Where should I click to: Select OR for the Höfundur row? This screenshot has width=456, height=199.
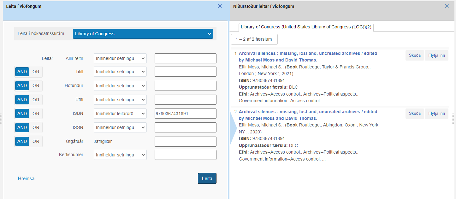point(36,85)
